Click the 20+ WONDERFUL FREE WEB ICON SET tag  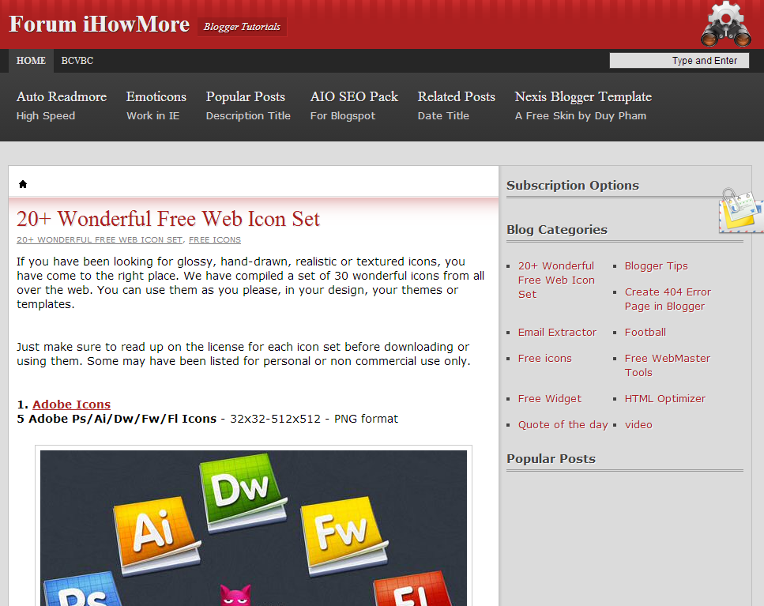click(x=100, y=239)
